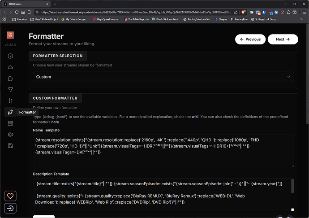Screen dimensions: 309x218
Task: Click the login arrow icon at sidebar bottom
Action: pos(10,208)
